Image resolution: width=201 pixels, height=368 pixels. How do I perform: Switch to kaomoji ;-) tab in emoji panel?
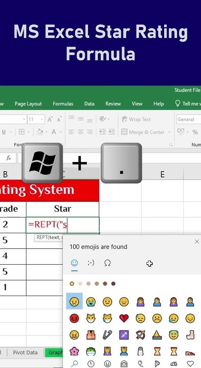pyautogui.click(x=91, y=263)
